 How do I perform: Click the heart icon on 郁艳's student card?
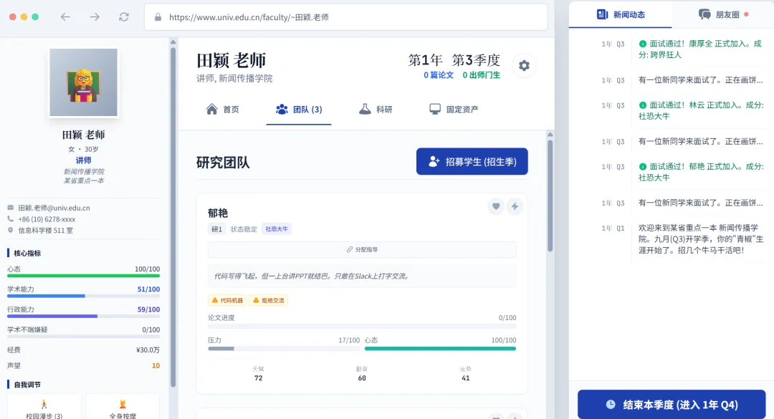coord(496,206)
